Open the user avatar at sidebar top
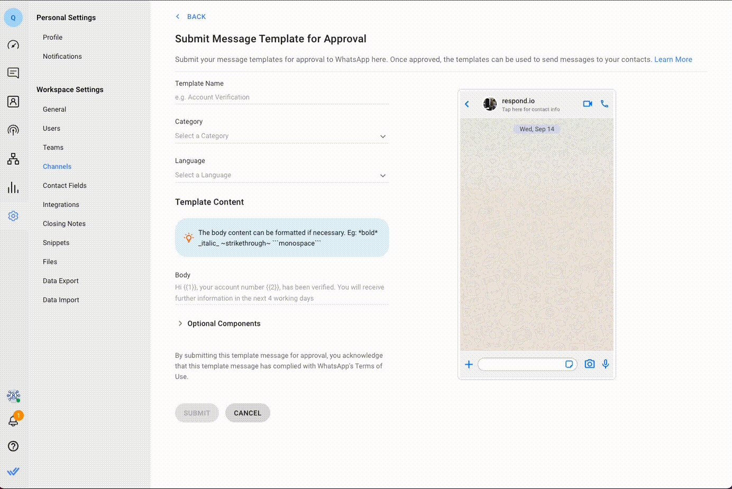Viewport: 732px width, 489px height. coord(13,17)
